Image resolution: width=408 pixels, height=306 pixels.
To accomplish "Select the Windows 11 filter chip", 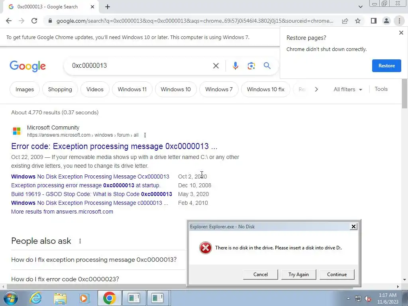I will pos(132,89).
